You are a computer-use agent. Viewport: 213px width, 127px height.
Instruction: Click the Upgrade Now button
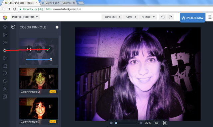tap(192, 18)
